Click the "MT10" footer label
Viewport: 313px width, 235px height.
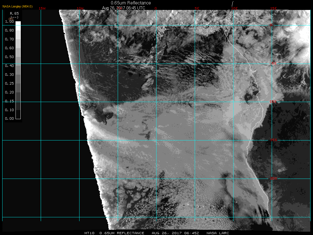89,233
